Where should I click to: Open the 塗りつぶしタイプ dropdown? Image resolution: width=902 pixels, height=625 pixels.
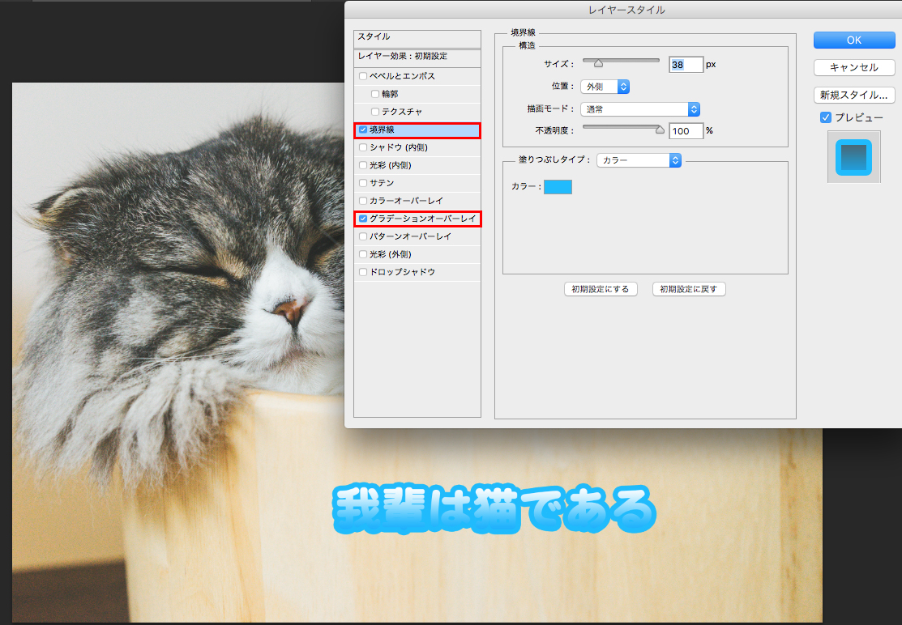click(x=639, y=160)
